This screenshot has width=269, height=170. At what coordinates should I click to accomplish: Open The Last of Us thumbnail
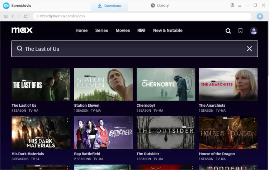click(x=41, y=84)
